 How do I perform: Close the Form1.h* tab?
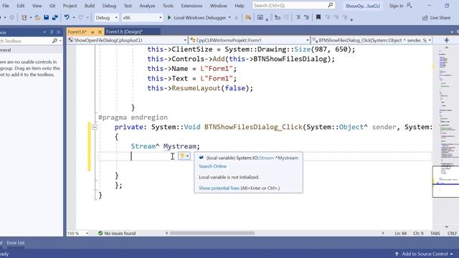100,32
